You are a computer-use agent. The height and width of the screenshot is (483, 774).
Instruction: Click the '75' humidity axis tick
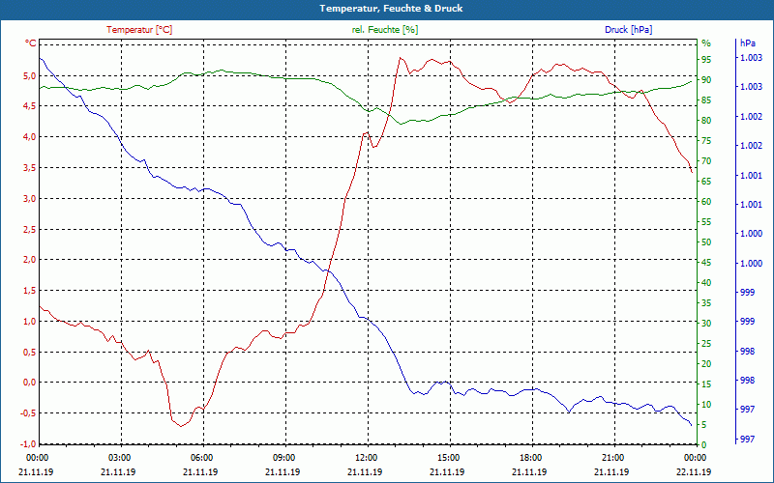706,141
